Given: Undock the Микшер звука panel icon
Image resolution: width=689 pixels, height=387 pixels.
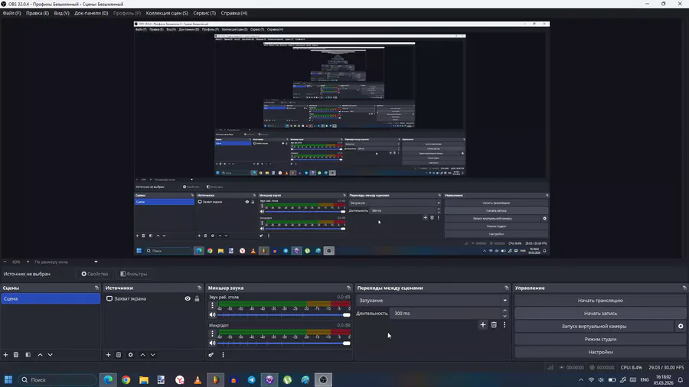Looking at the screenshot, I should click(x=349, y=288).
